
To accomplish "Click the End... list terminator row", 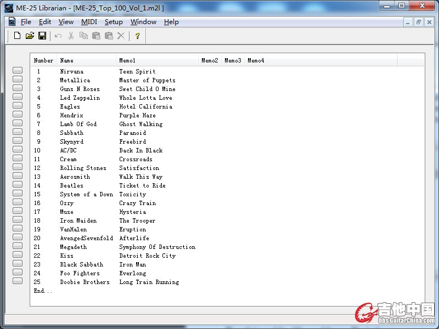I will (43, 291).
